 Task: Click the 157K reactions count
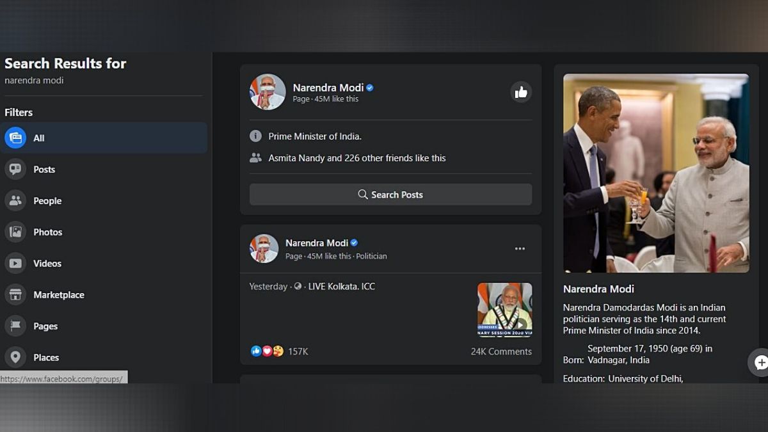(296, 351)
